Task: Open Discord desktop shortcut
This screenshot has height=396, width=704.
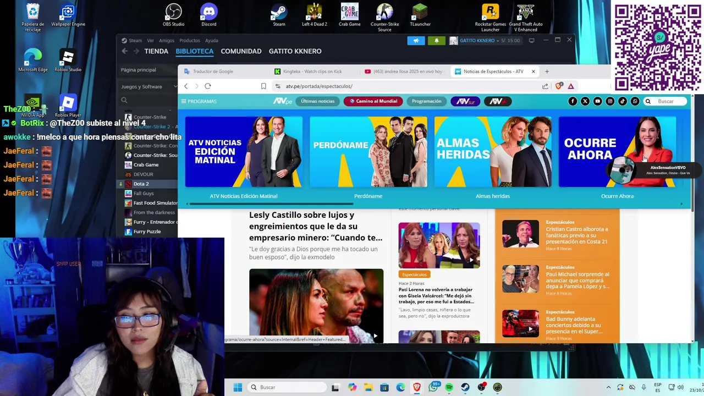Action: [209, 15]
